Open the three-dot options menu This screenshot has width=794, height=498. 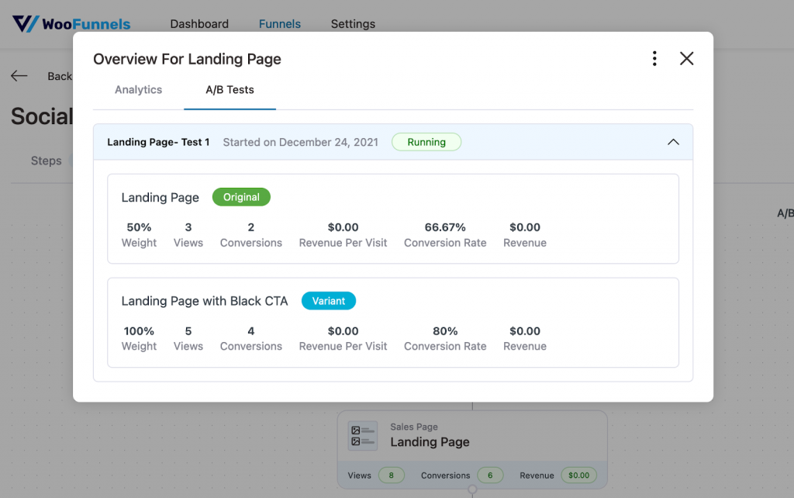(x=654, y=59)
